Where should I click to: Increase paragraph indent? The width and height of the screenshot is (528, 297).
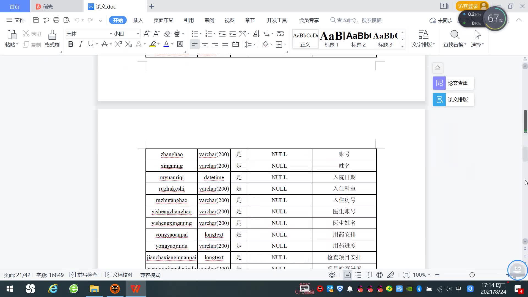(x=233, y=34)
